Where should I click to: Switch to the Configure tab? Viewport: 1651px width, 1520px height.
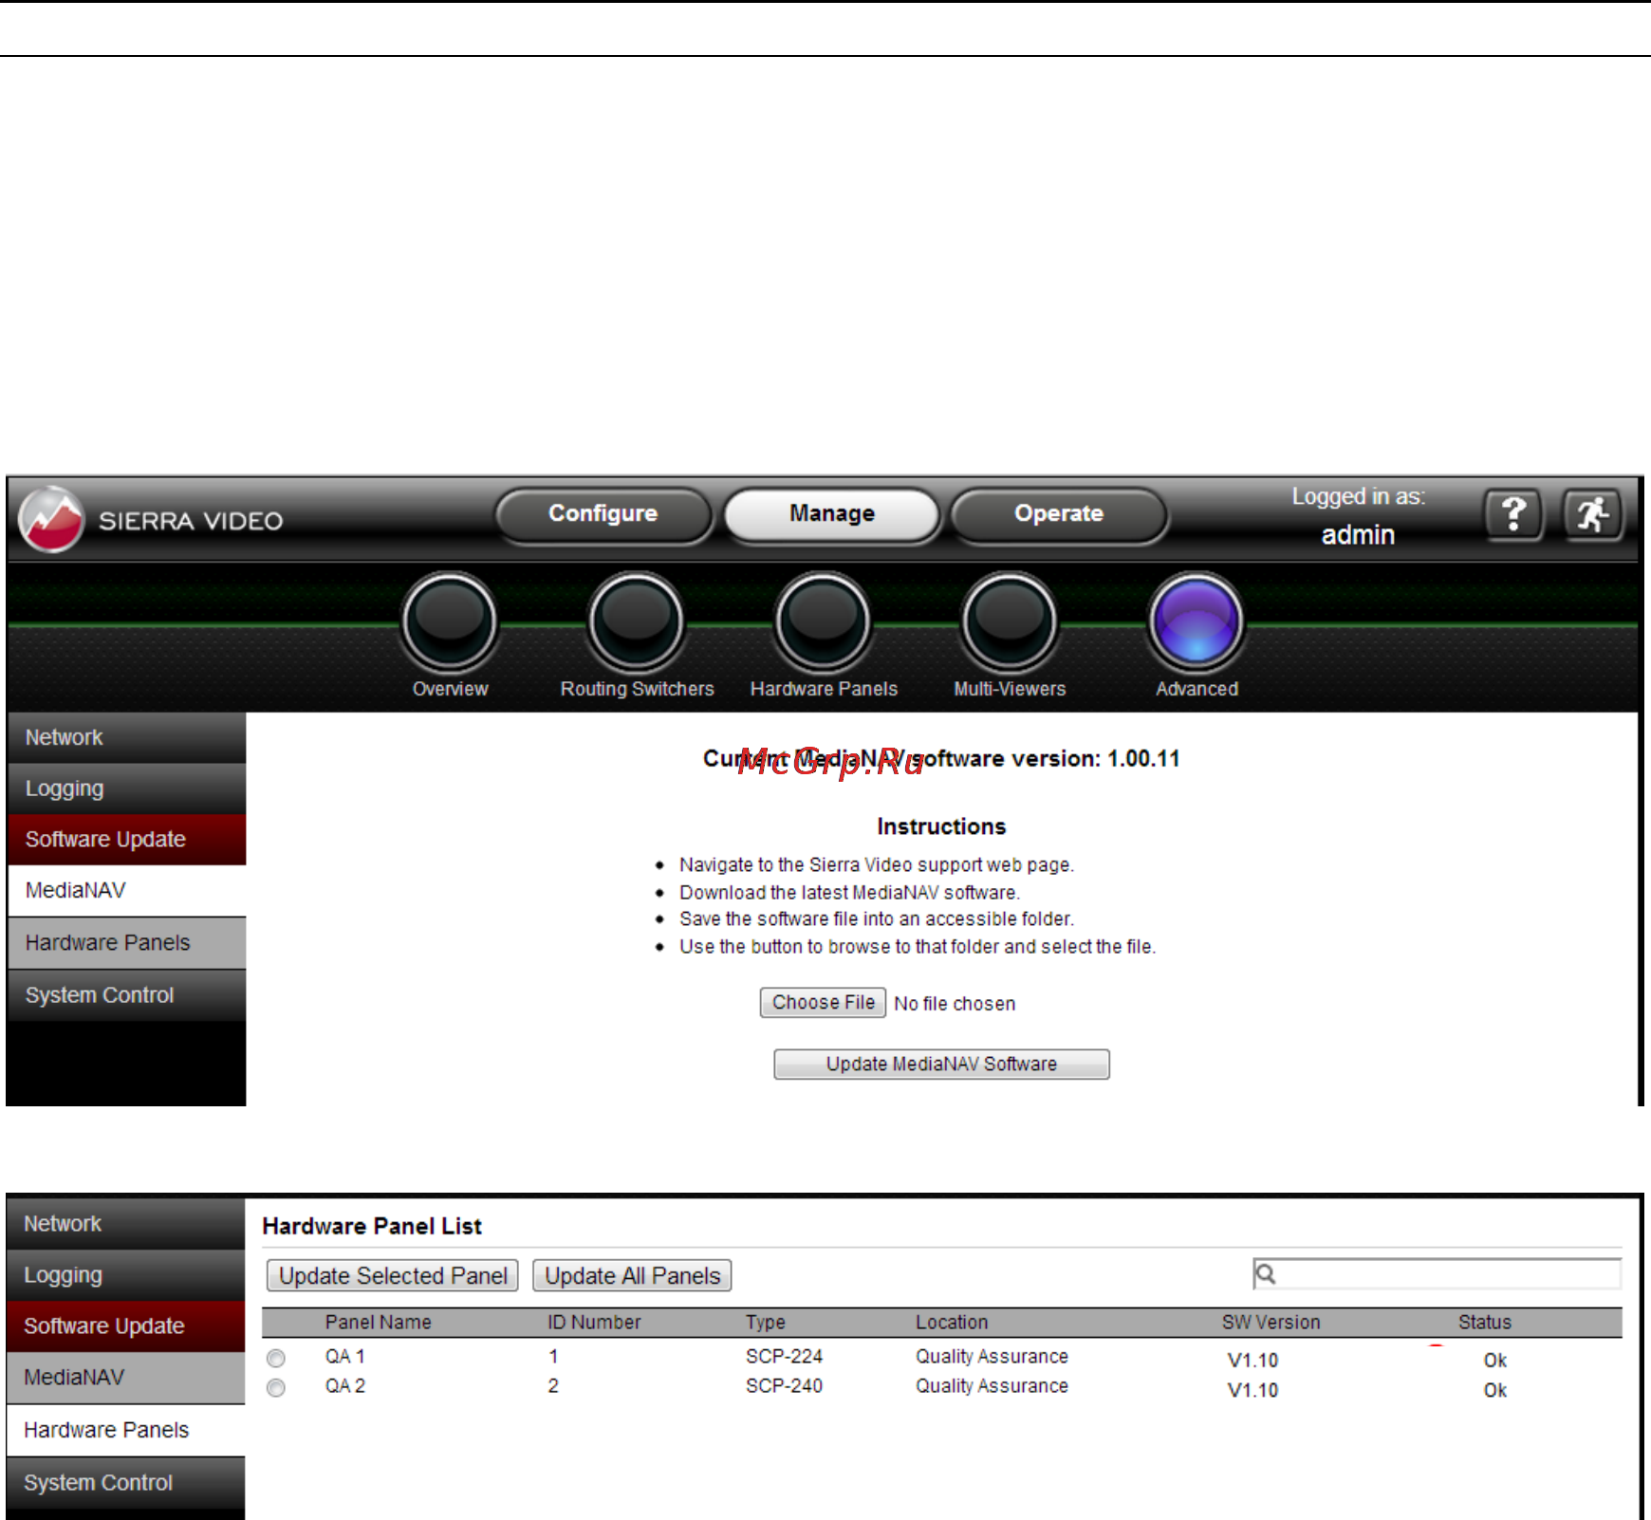point(603,514)
